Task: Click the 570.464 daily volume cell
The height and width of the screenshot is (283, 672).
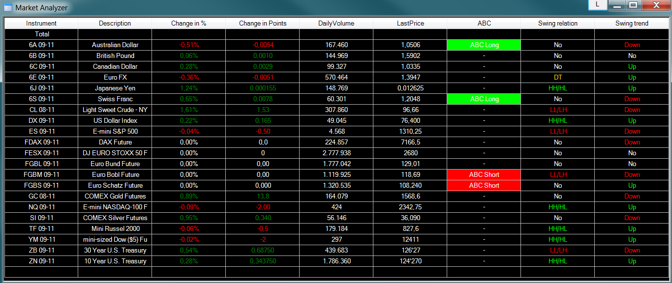Action: point(336,77)
